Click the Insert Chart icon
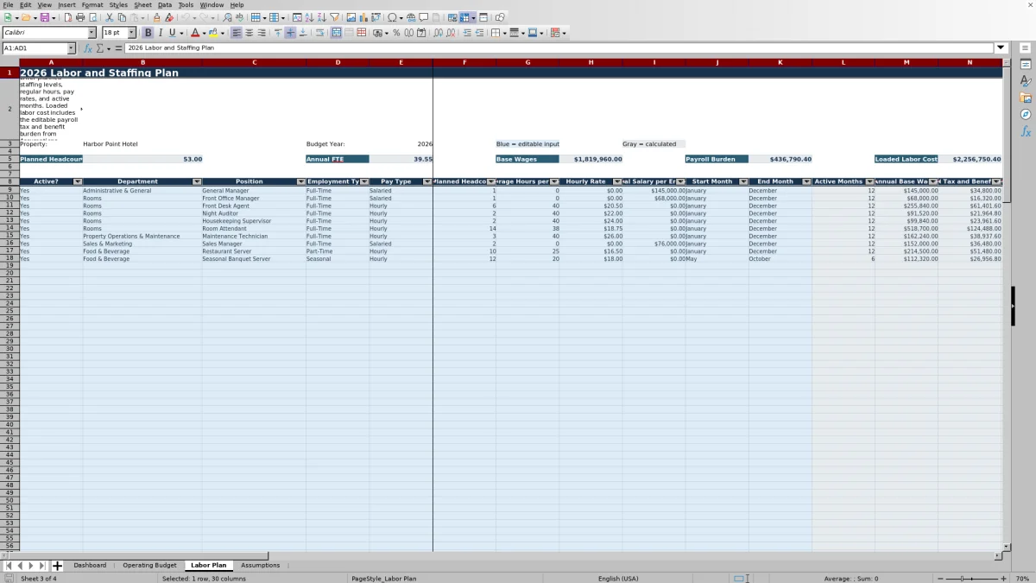The image size is (1036, 583). pos(363,17)
